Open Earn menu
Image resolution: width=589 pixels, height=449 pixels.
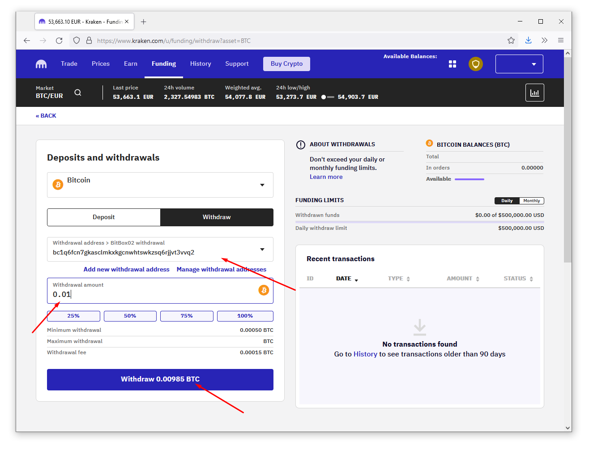click(131, 64)
